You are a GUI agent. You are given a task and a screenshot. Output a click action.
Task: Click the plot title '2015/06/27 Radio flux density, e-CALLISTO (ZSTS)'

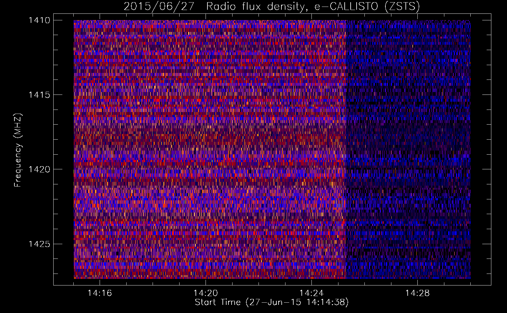click(x=272, y=6)
